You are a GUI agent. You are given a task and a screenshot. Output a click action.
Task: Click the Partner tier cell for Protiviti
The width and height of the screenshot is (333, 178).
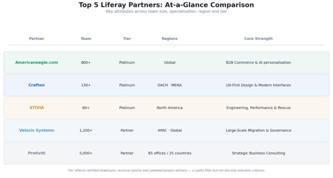tap(127, 153)
